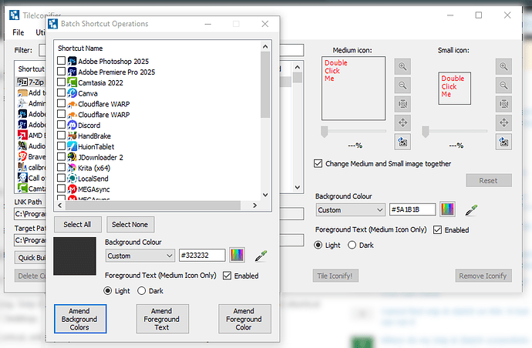
Task: Select the Light radio in main window
Action: (318, 245)
